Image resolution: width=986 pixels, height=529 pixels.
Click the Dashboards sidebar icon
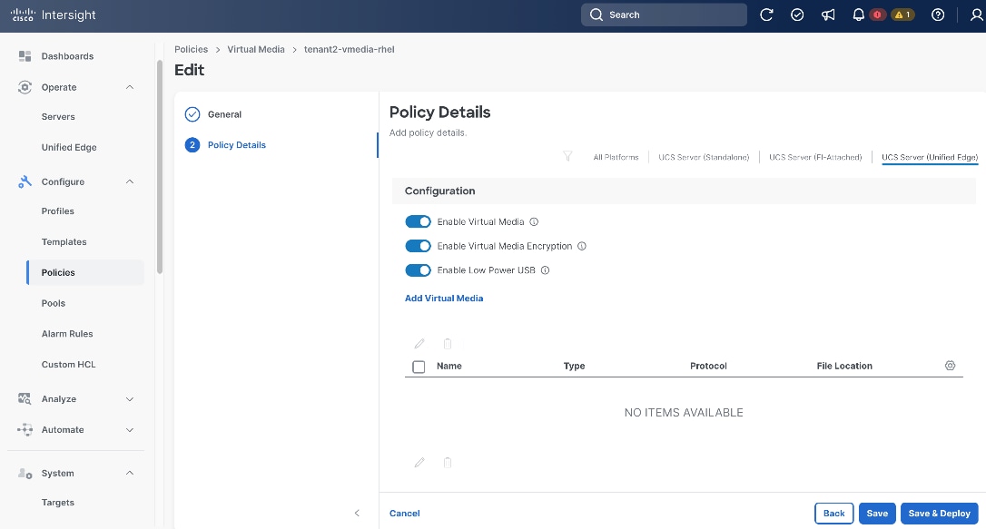point(25,56)
